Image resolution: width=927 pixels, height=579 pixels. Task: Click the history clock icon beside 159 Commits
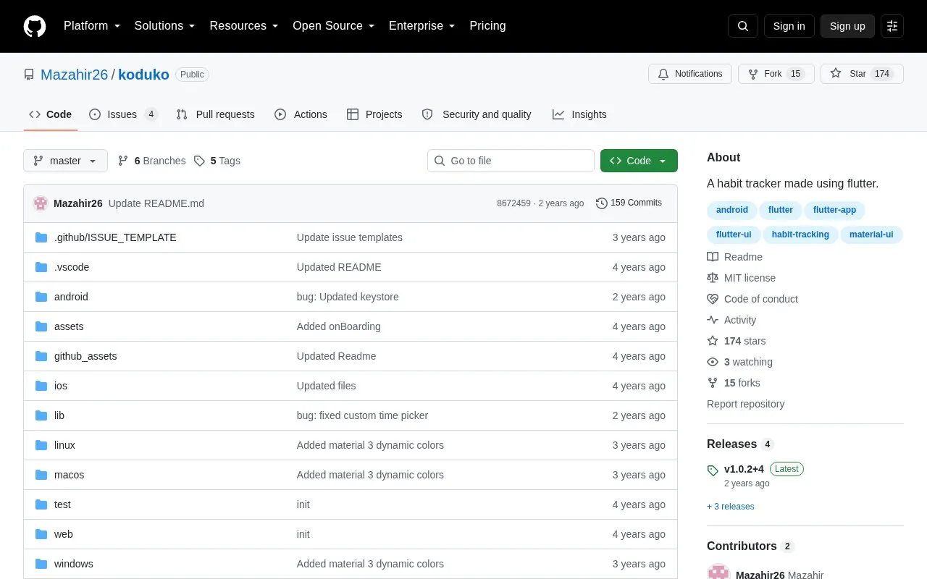click(x=602, y=203)
